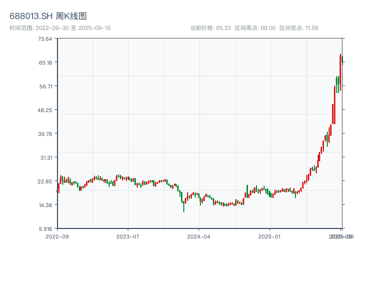The height and width of the screenshot is (285, 380).
Task: Click the 2022-09 x-axis label
Action: 57,237
